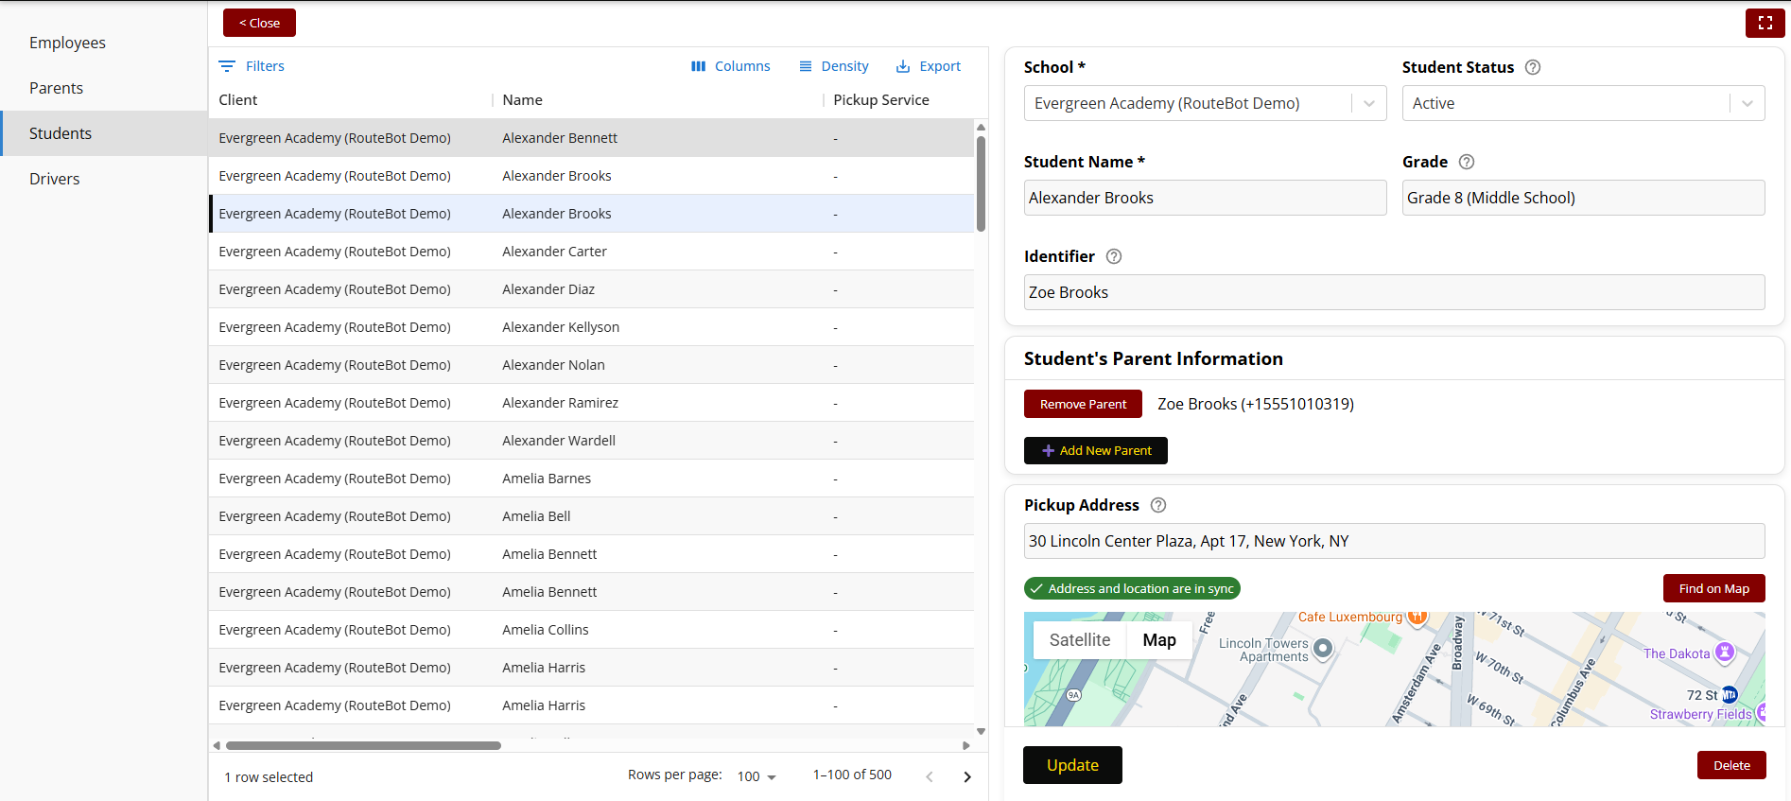The image size is (1791, 801).
Task: Click parent Zoe Brooks phone text
Action: click(x=1256, y=404)
